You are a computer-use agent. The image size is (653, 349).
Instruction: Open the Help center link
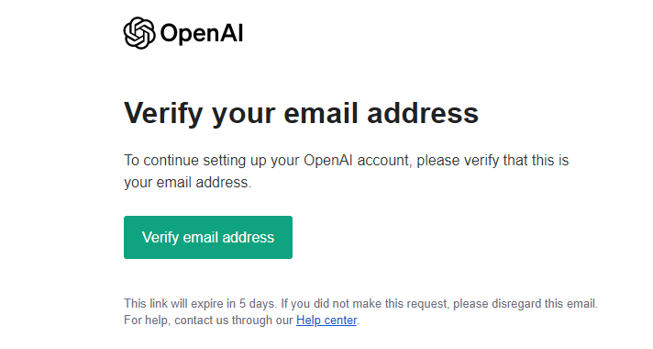tap(326, 321)
